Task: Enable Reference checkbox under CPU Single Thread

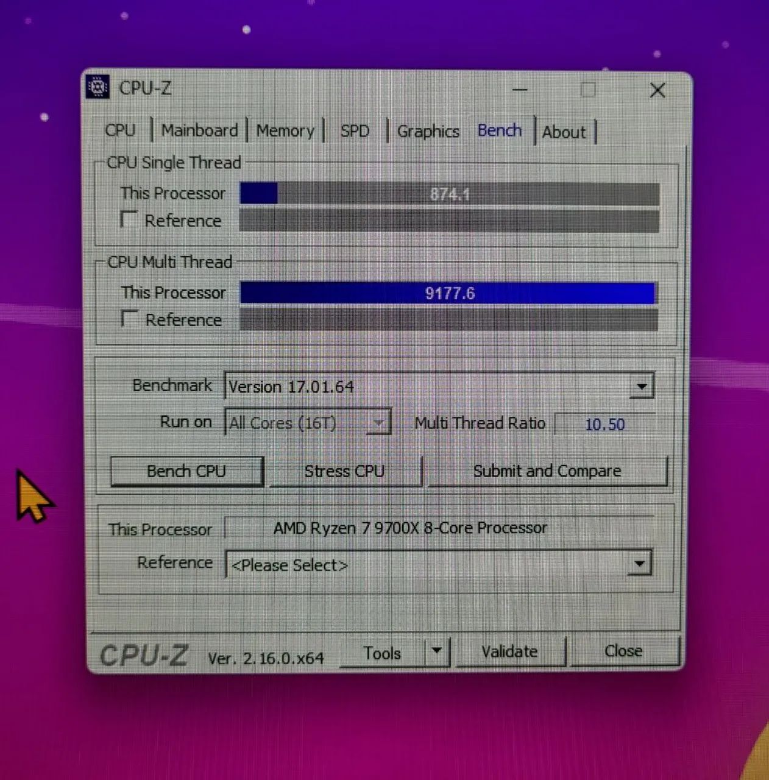Action: (129, 219)
